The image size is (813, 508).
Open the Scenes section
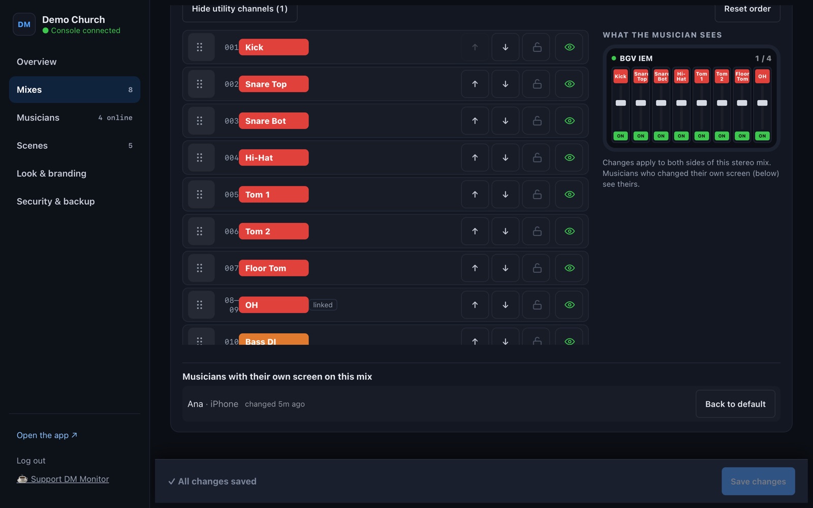click(x=75, y=145)
